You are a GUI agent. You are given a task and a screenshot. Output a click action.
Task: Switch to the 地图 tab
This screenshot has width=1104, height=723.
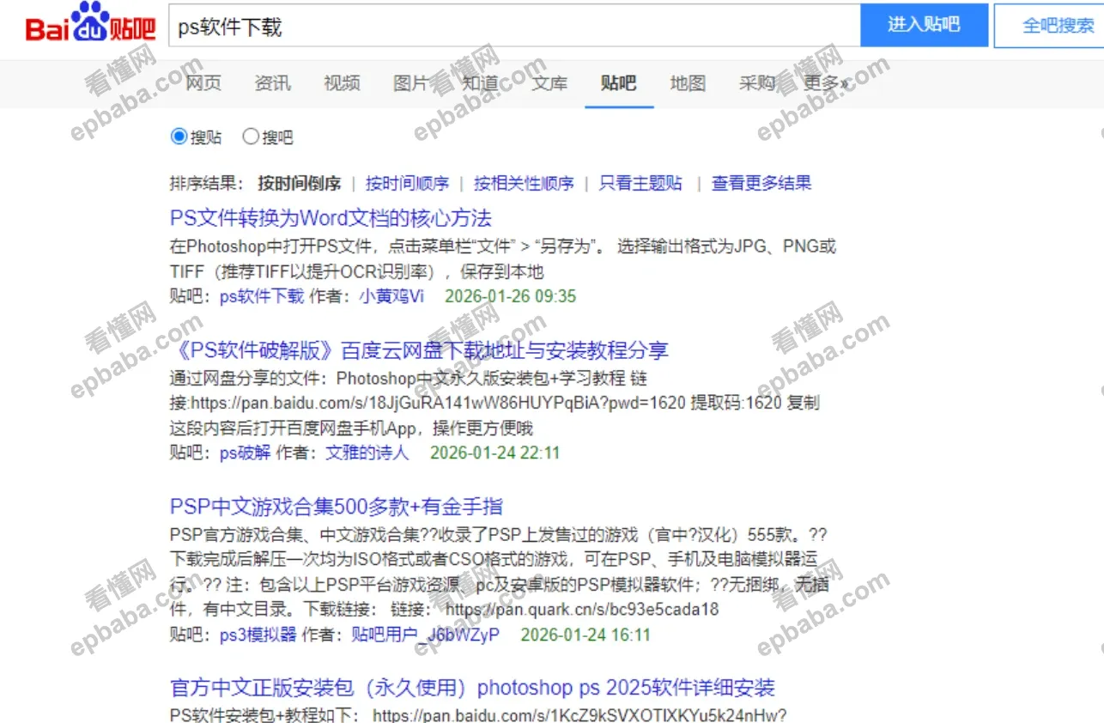[x=687, y=83]
